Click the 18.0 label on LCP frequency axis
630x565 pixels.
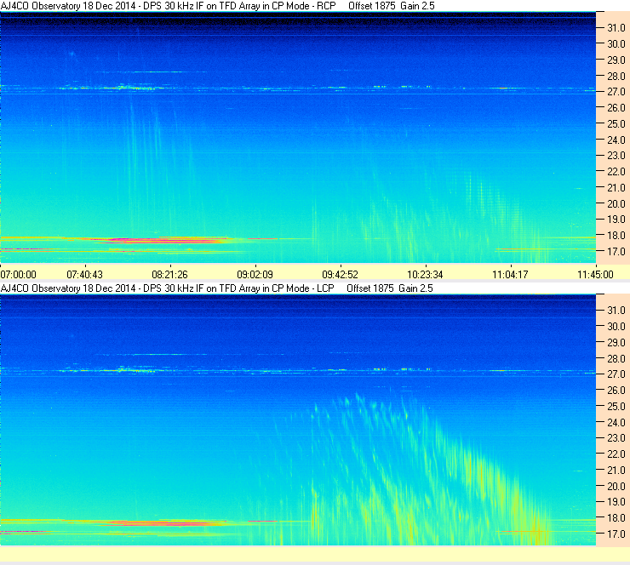616,518
